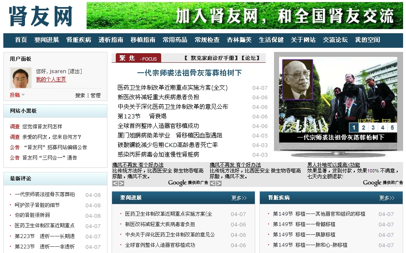Image resolution: width=406 pixels, height=253 pixels.
Task: Click next arrow under second ad block
Action: pyautogui.click(x=219, y=183)
